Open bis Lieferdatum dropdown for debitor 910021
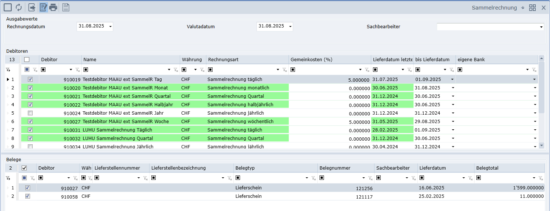Screen dimensions: 550x211 click(453, 96)
